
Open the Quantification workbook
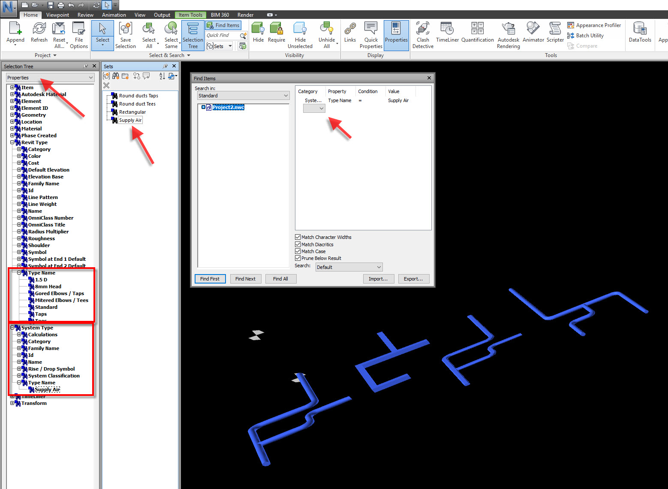(x=477, y=34)
